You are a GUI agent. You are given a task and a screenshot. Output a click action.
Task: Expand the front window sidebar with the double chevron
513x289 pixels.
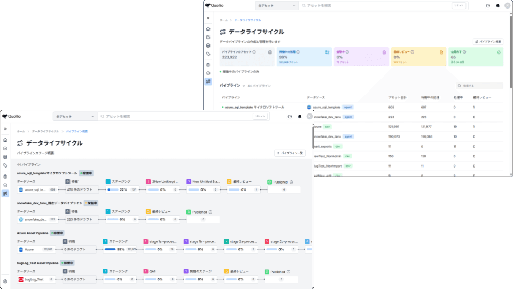[x=5, y=129]
